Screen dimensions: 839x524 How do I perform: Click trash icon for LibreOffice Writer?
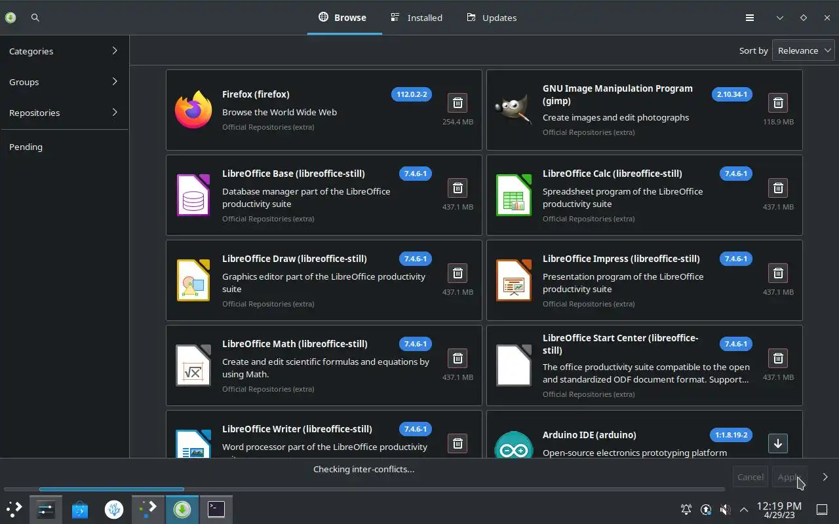458,443
